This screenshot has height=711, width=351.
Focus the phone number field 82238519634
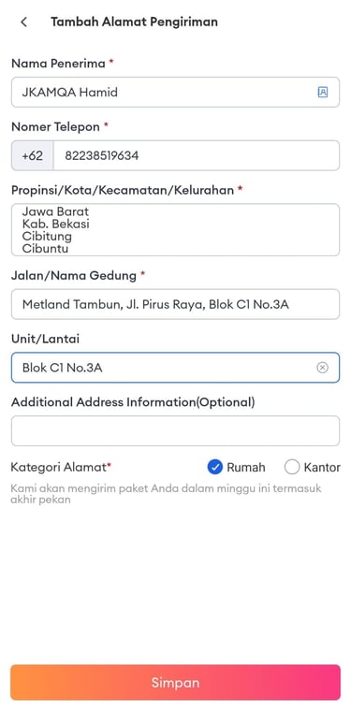[197, 155]
